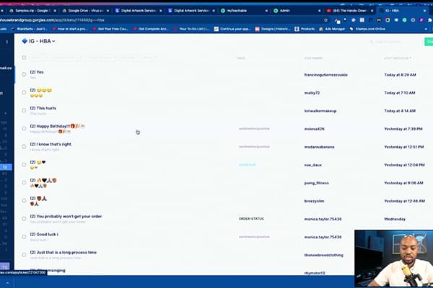Open the 'I know that's right.' ticket
The height and width of the screenshot is (288, 433).
pyautogui.click(x=51, y=144)
